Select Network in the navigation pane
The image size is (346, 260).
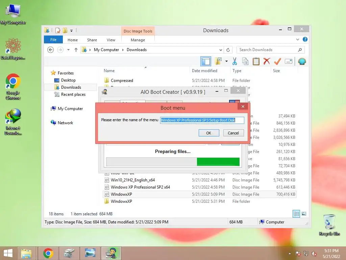coord(65,123)
